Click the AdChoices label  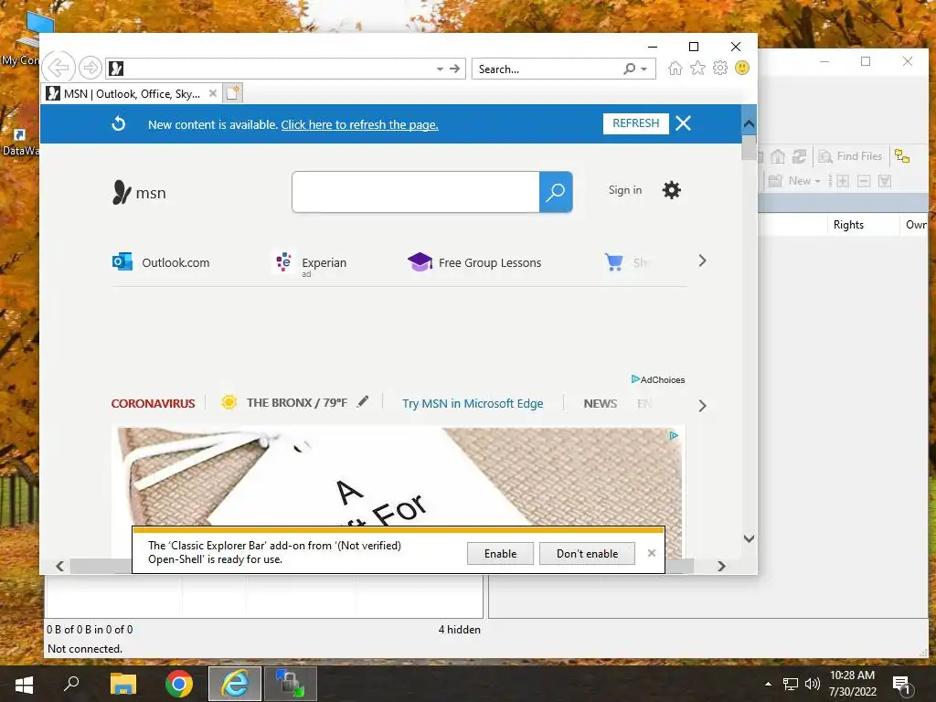(658, 379)
